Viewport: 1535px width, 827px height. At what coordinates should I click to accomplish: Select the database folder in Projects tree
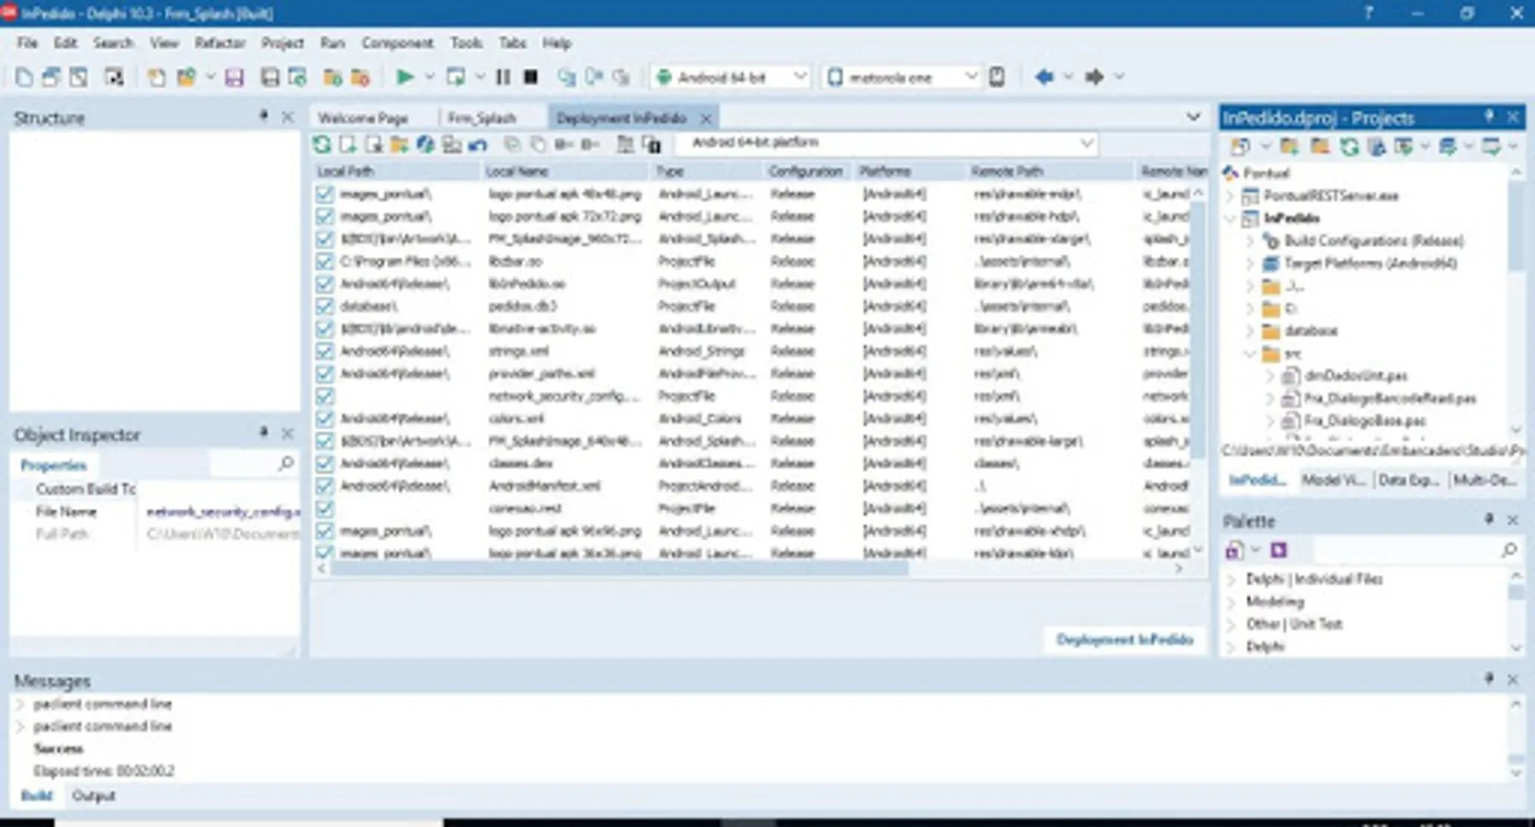point(1311,331)
